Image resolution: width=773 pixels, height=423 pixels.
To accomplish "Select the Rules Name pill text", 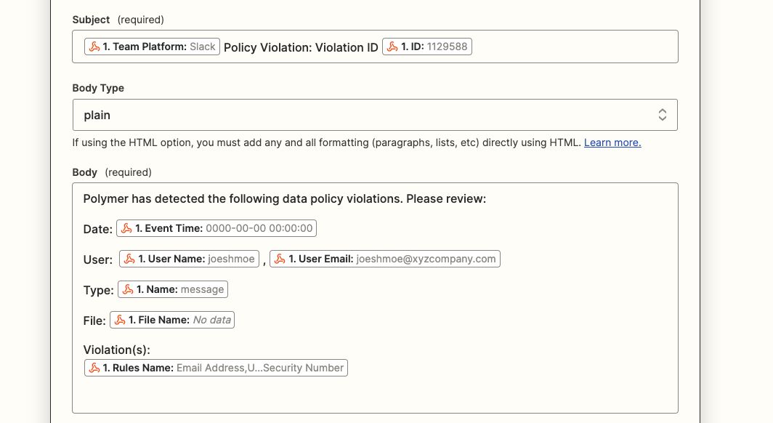I will (x=223, y=368).
